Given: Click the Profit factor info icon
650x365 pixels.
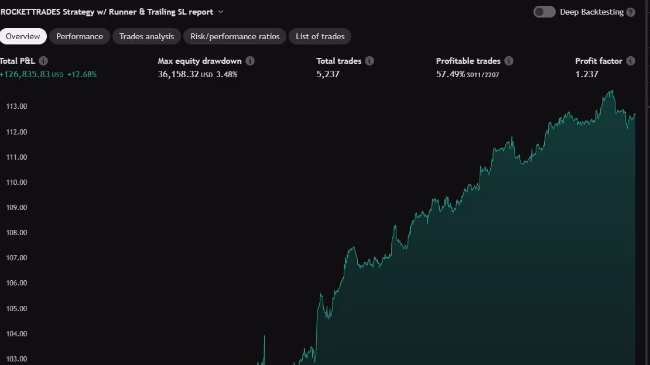Looking at the screenshot, I should [x=631, y=61].
